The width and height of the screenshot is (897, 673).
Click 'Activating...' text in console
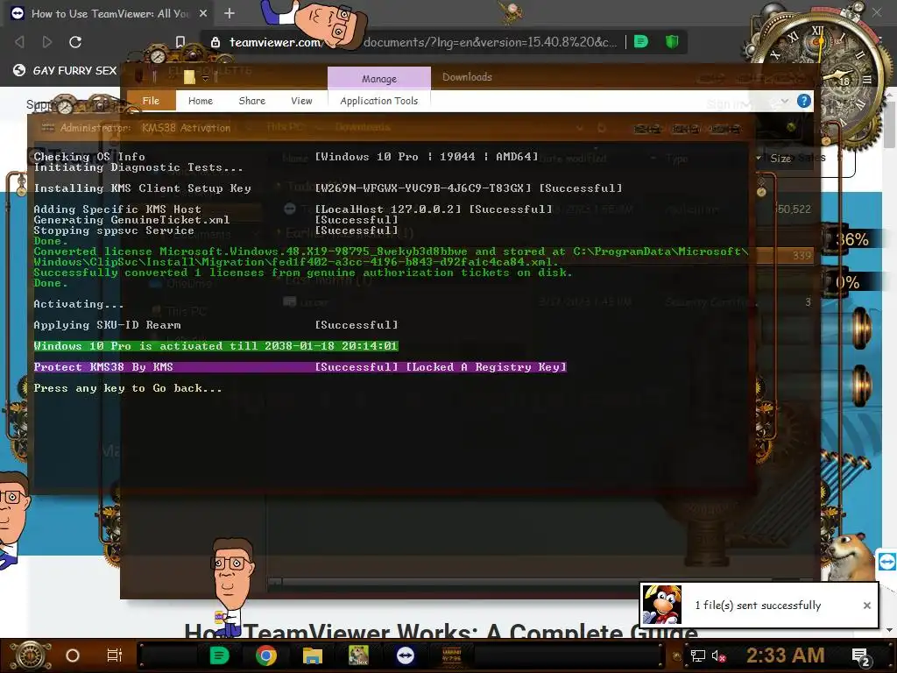coord(78,304)
